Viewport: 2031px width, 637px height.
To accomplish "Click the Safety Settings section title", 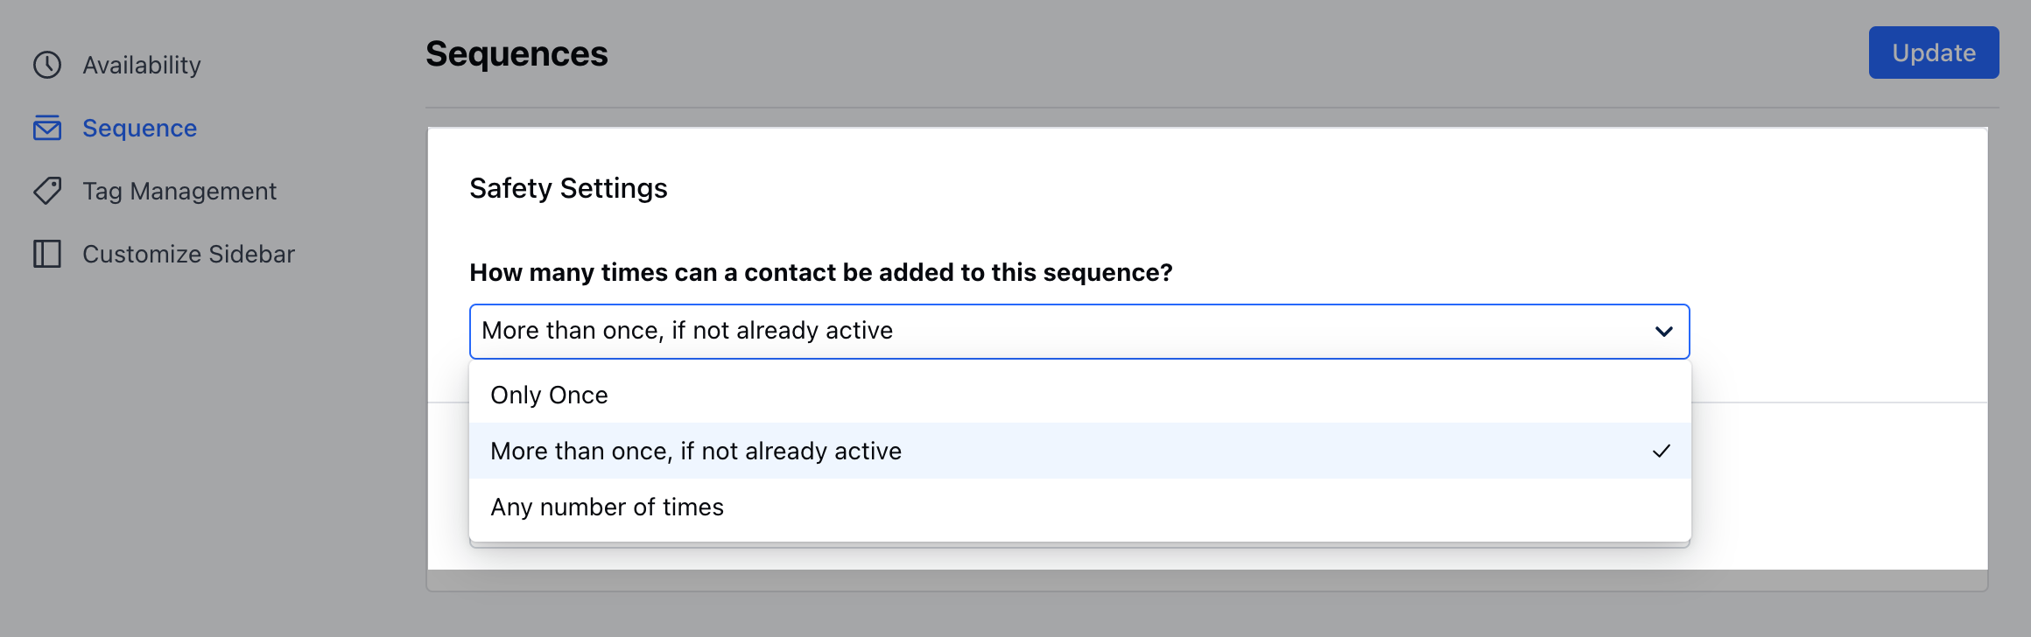I will coord(568,188).
